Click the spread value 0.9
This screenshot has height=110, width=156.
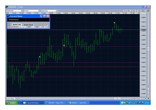coord(43,27)
